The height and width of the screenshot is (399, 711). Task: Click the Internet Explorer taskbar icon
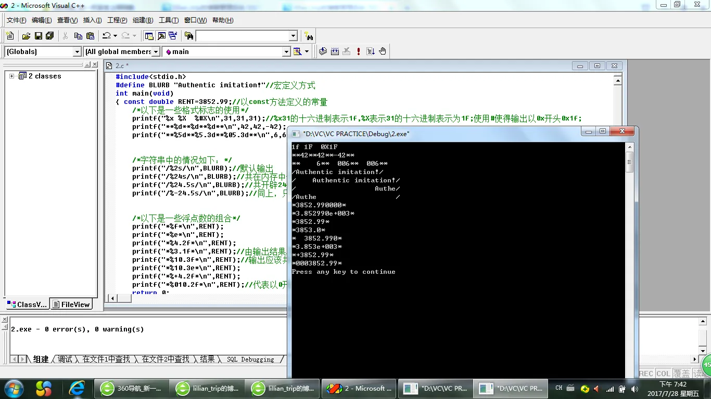(x=77, y=388)
